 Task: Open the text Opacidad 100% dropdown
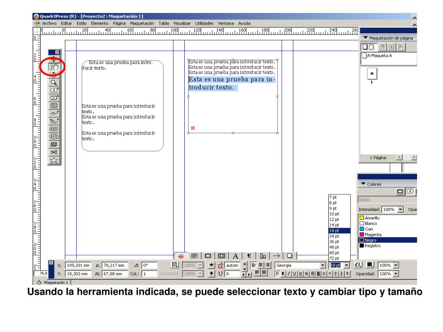pyautogui.click(x=396, y=274)
